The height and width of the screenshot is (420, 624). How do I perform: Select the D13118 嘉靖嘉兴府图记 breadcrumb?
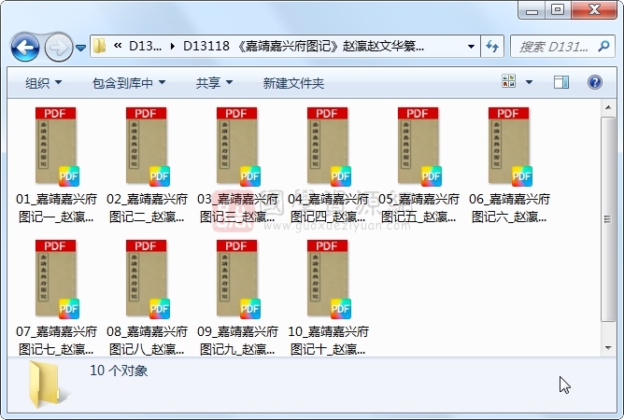point(304,47)
